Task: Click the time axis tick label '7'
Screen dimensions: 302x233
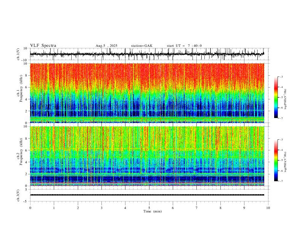Action: (197, 208)
